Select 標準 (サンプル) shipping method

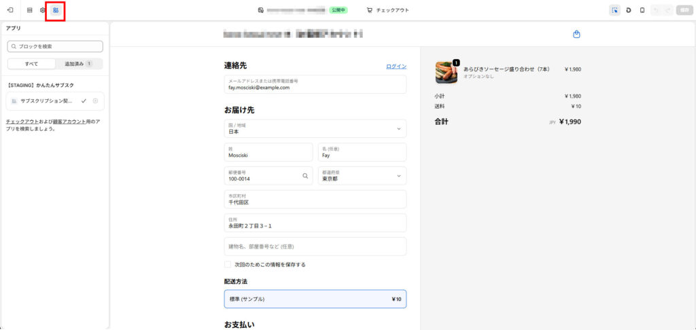pos(315,299)
